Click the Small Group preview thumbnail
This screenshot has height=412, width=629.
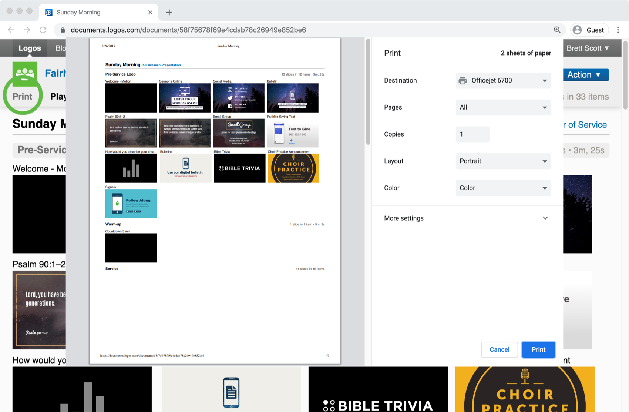pyautogui.click(x=239, y=133)
